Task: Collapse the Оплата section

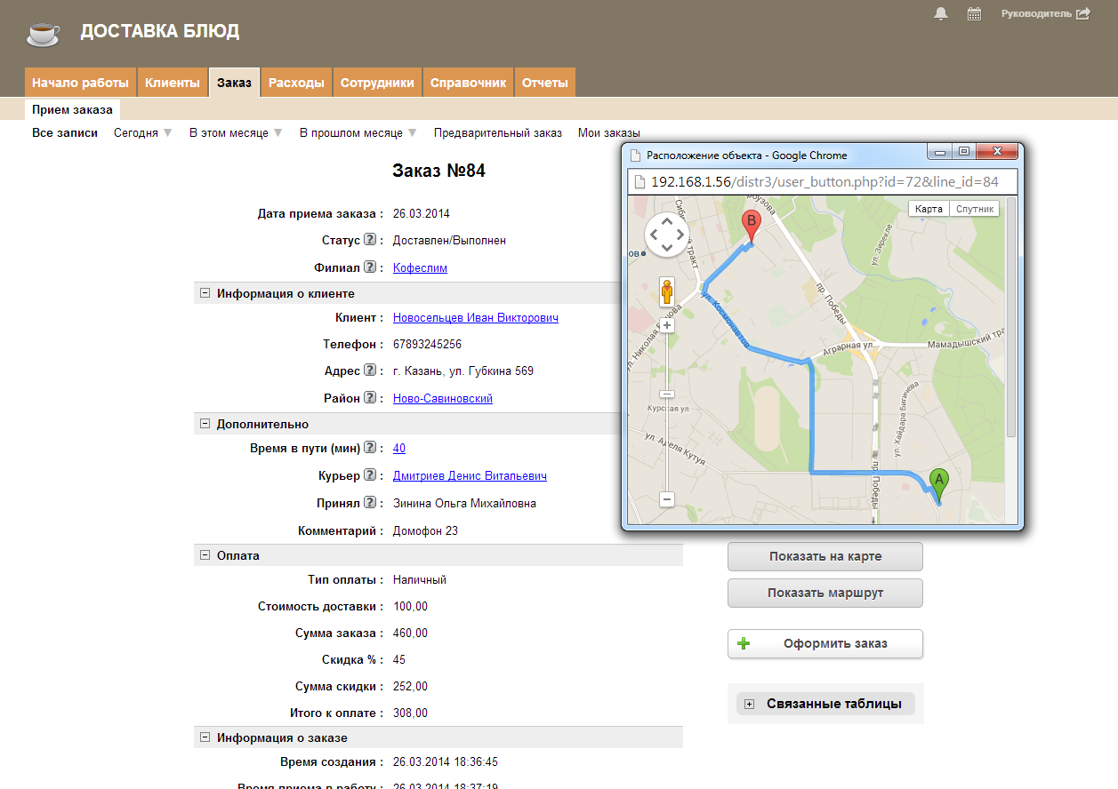Action: pyautogui.click(x=205, y=555)
